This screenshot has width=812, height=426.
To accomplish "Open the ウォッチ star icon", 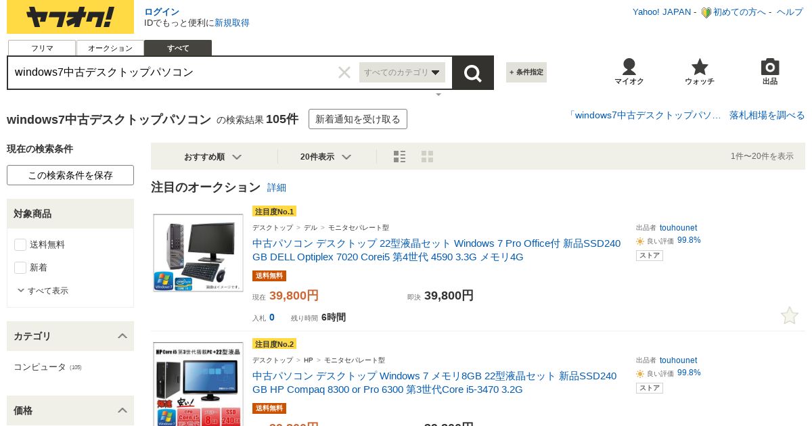I will 700,72.
